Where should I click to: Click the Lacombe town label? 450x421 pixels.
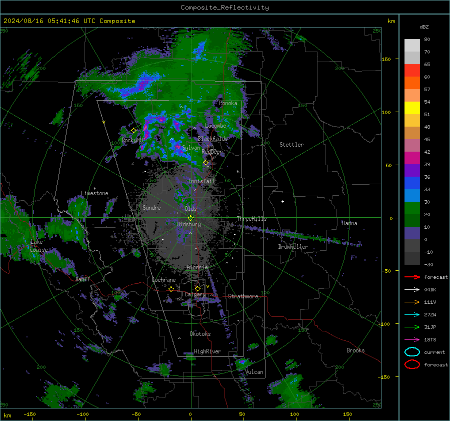tap(215, 126)
